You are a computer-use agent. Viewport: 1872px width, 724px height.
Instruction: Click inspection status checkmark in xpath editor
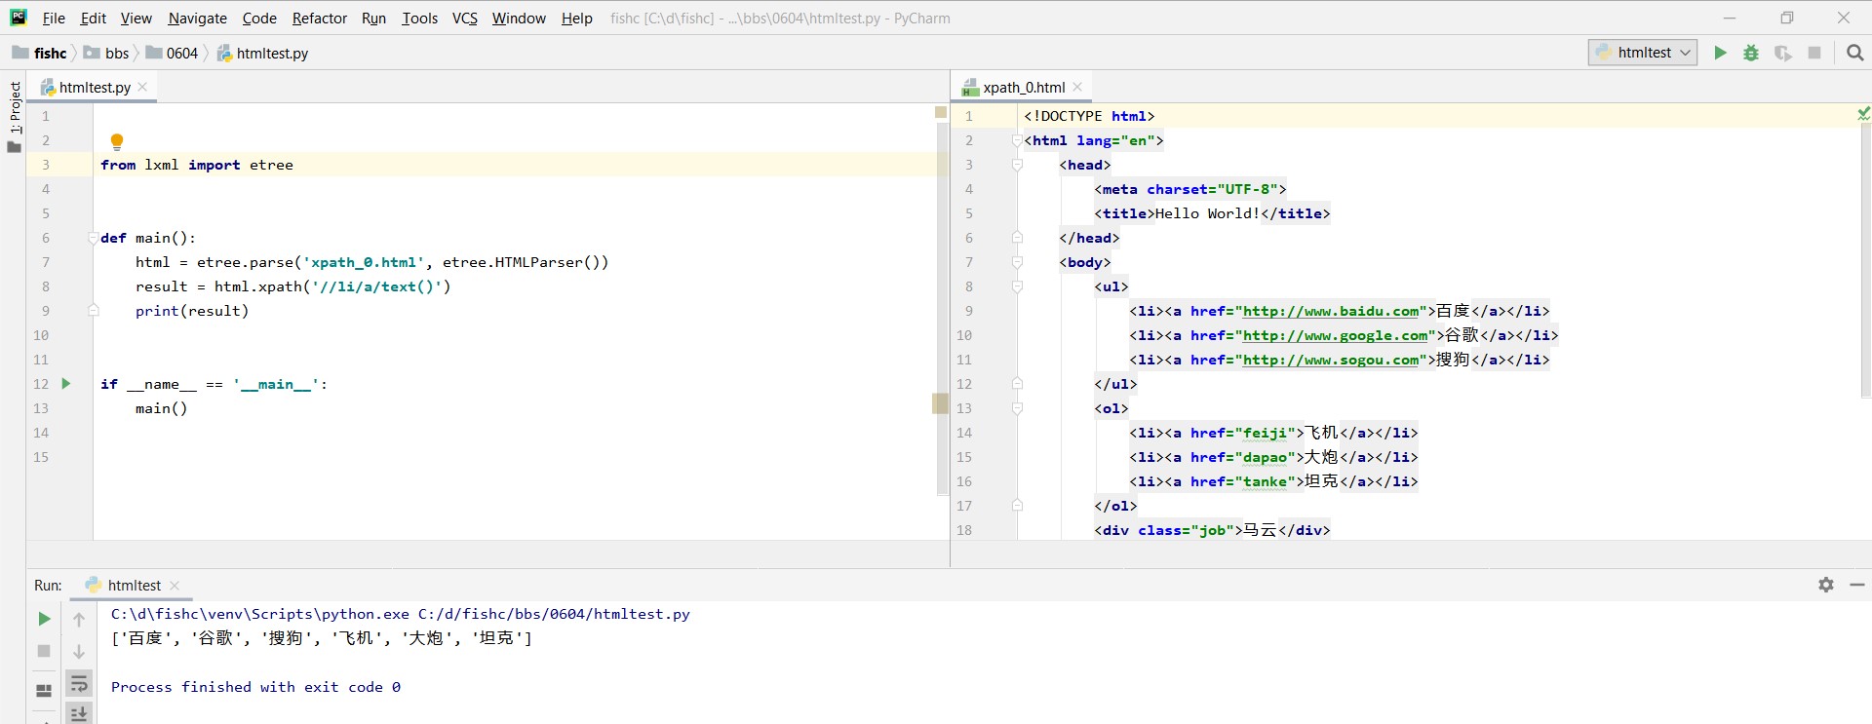pos(1863,114)
